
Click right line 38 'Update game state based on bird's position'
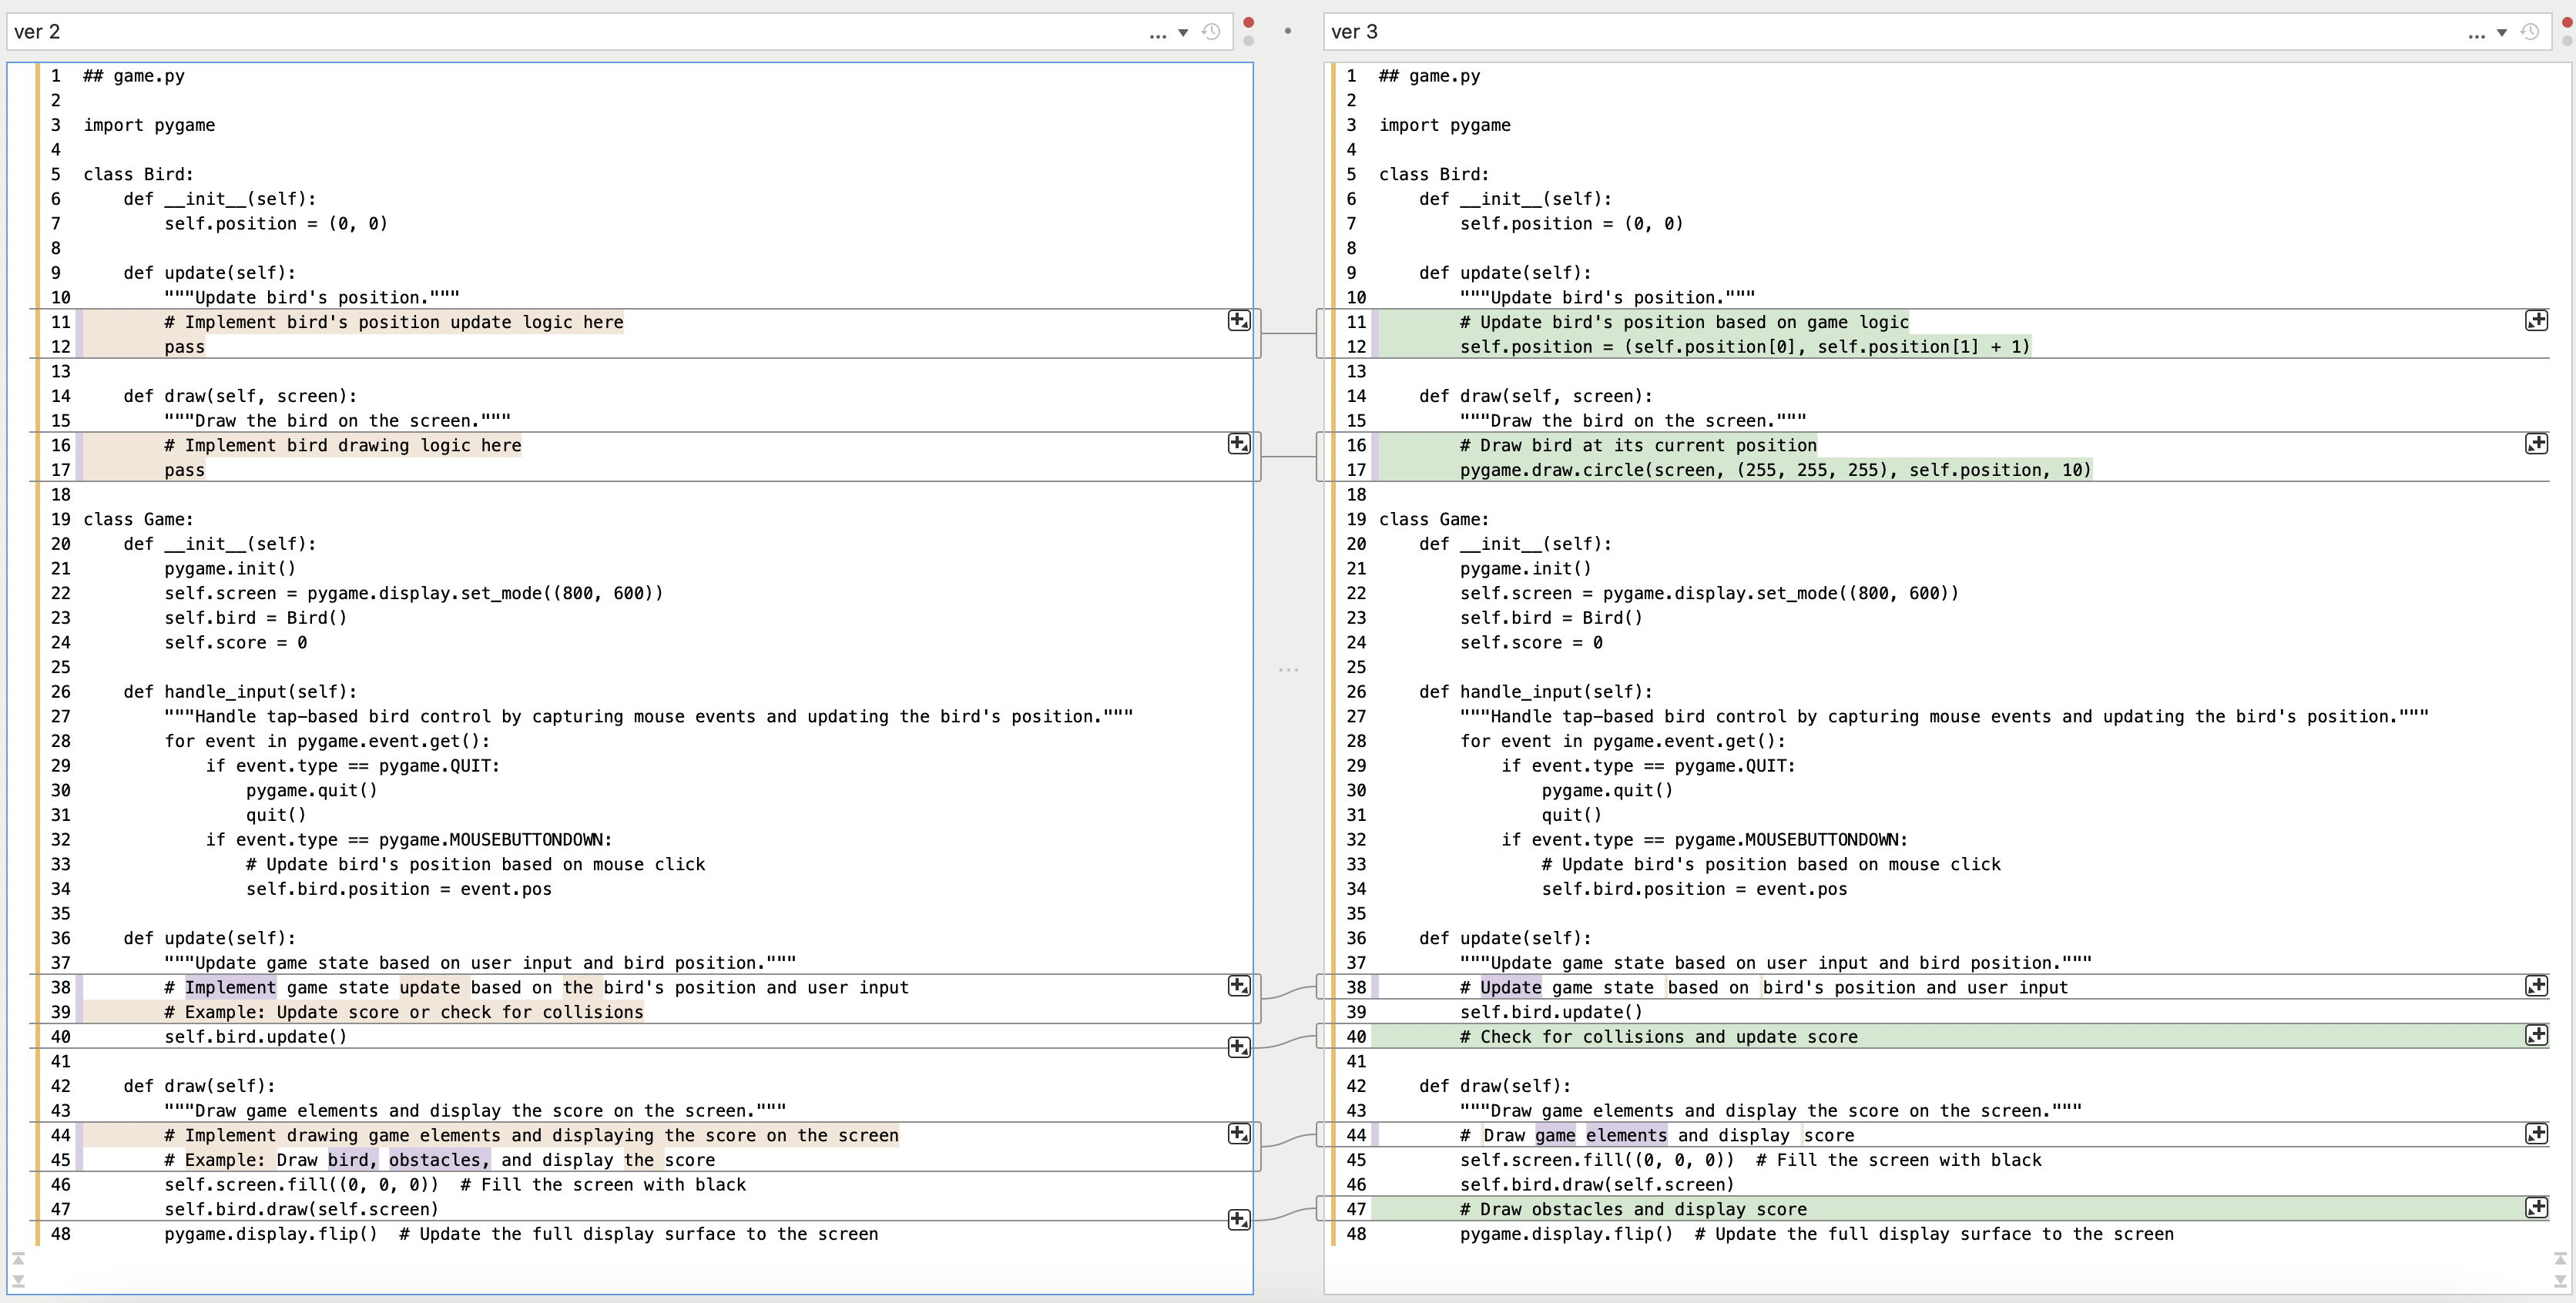1763,988
